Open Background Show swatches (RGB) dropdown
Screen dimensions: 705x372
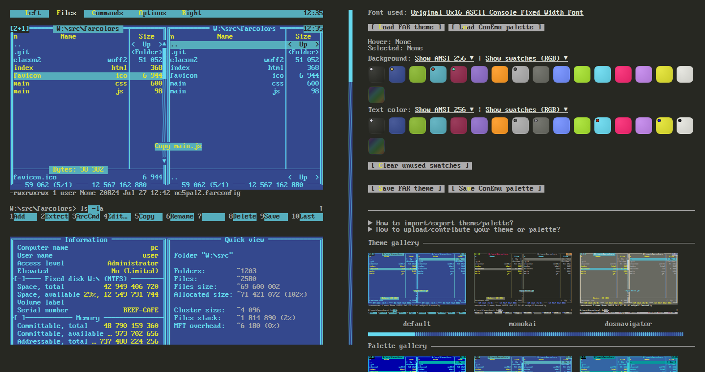[526, 58]
